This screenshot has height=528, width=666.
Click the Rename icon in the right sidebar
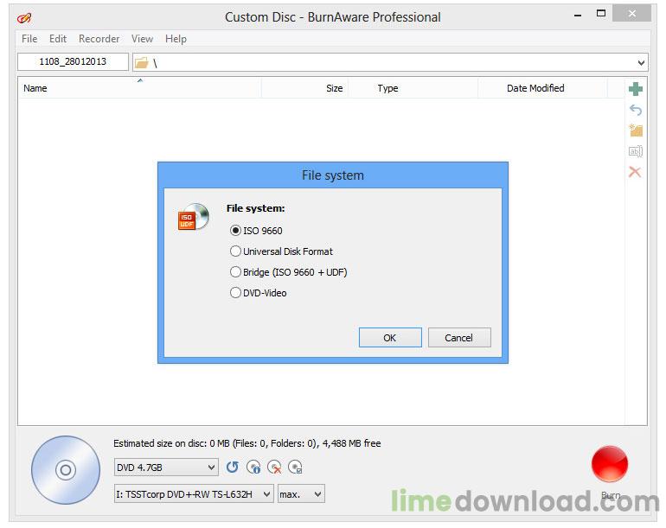point(636,151)
